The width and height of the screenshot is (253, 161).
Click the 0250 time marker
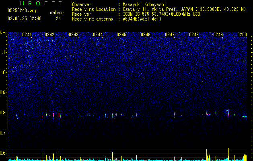(242, 35)
